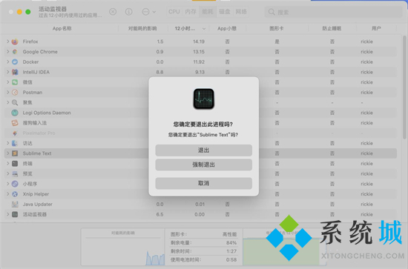Expand the Postman row
408x269 pixels.
tap(8, 92)
